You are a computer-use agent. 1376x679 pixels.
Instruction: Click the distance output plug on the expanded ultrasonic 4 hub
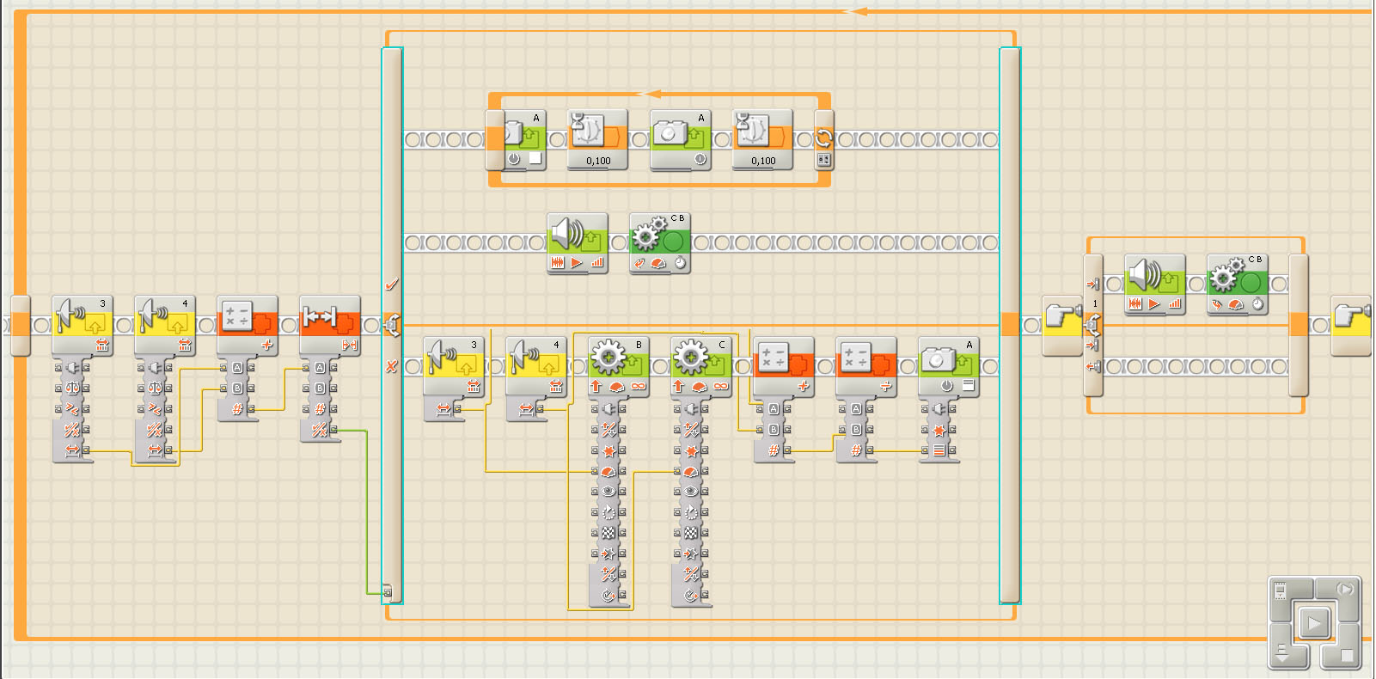point(168,450)
